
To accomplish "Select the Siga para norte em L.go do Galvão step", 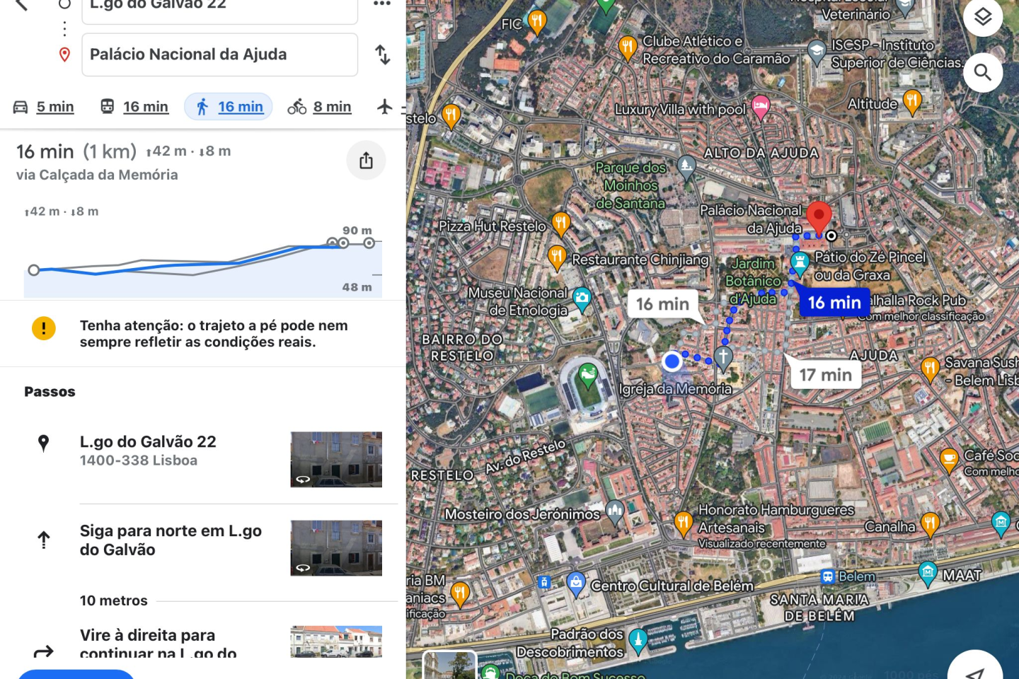I will pyautogui.click(x=171, y=540).
